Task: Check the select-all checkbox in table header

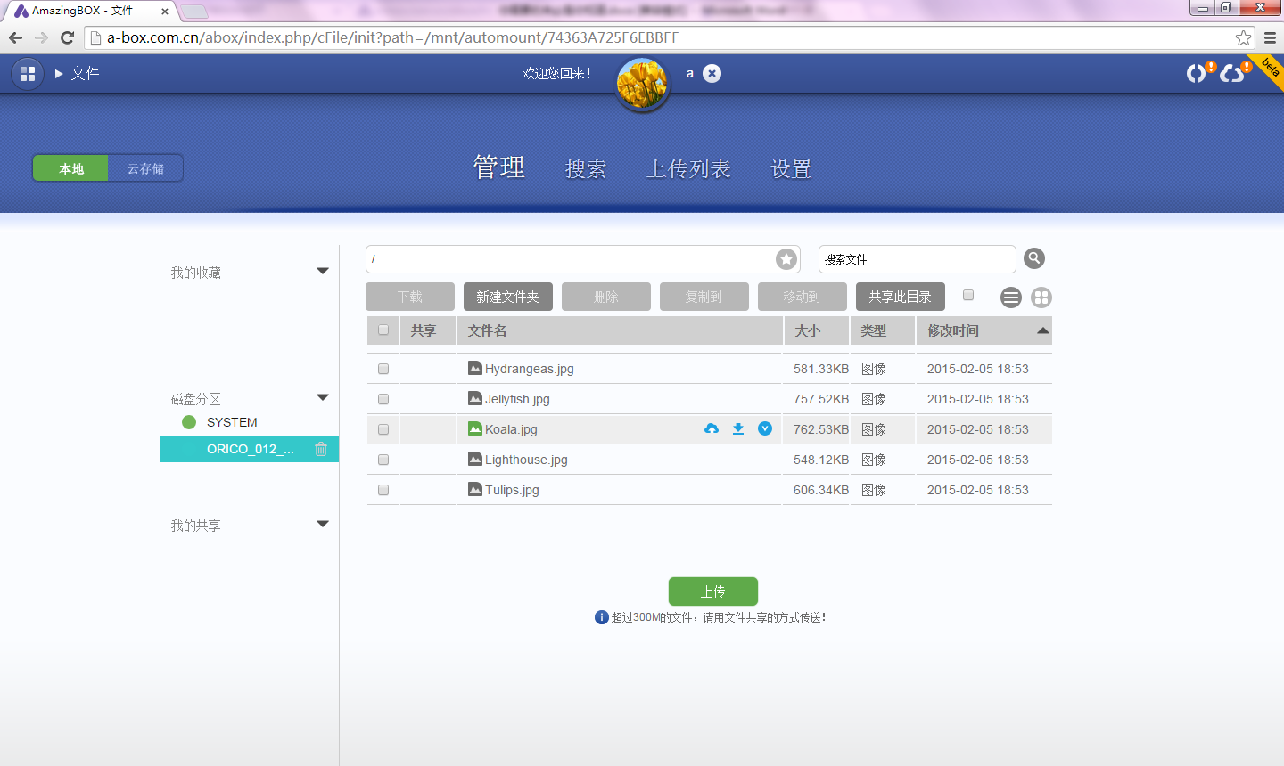Action: tap(383, 330)
